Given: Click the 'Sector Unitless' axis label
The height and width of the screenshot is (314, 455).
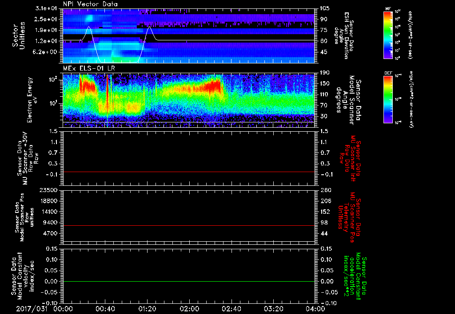Looking at the screenshot, I should [19, 35].
